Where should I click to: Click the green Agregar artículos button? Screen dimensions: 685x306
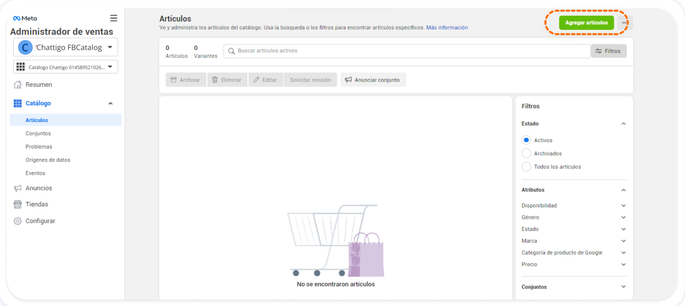[x=586, y=22]
